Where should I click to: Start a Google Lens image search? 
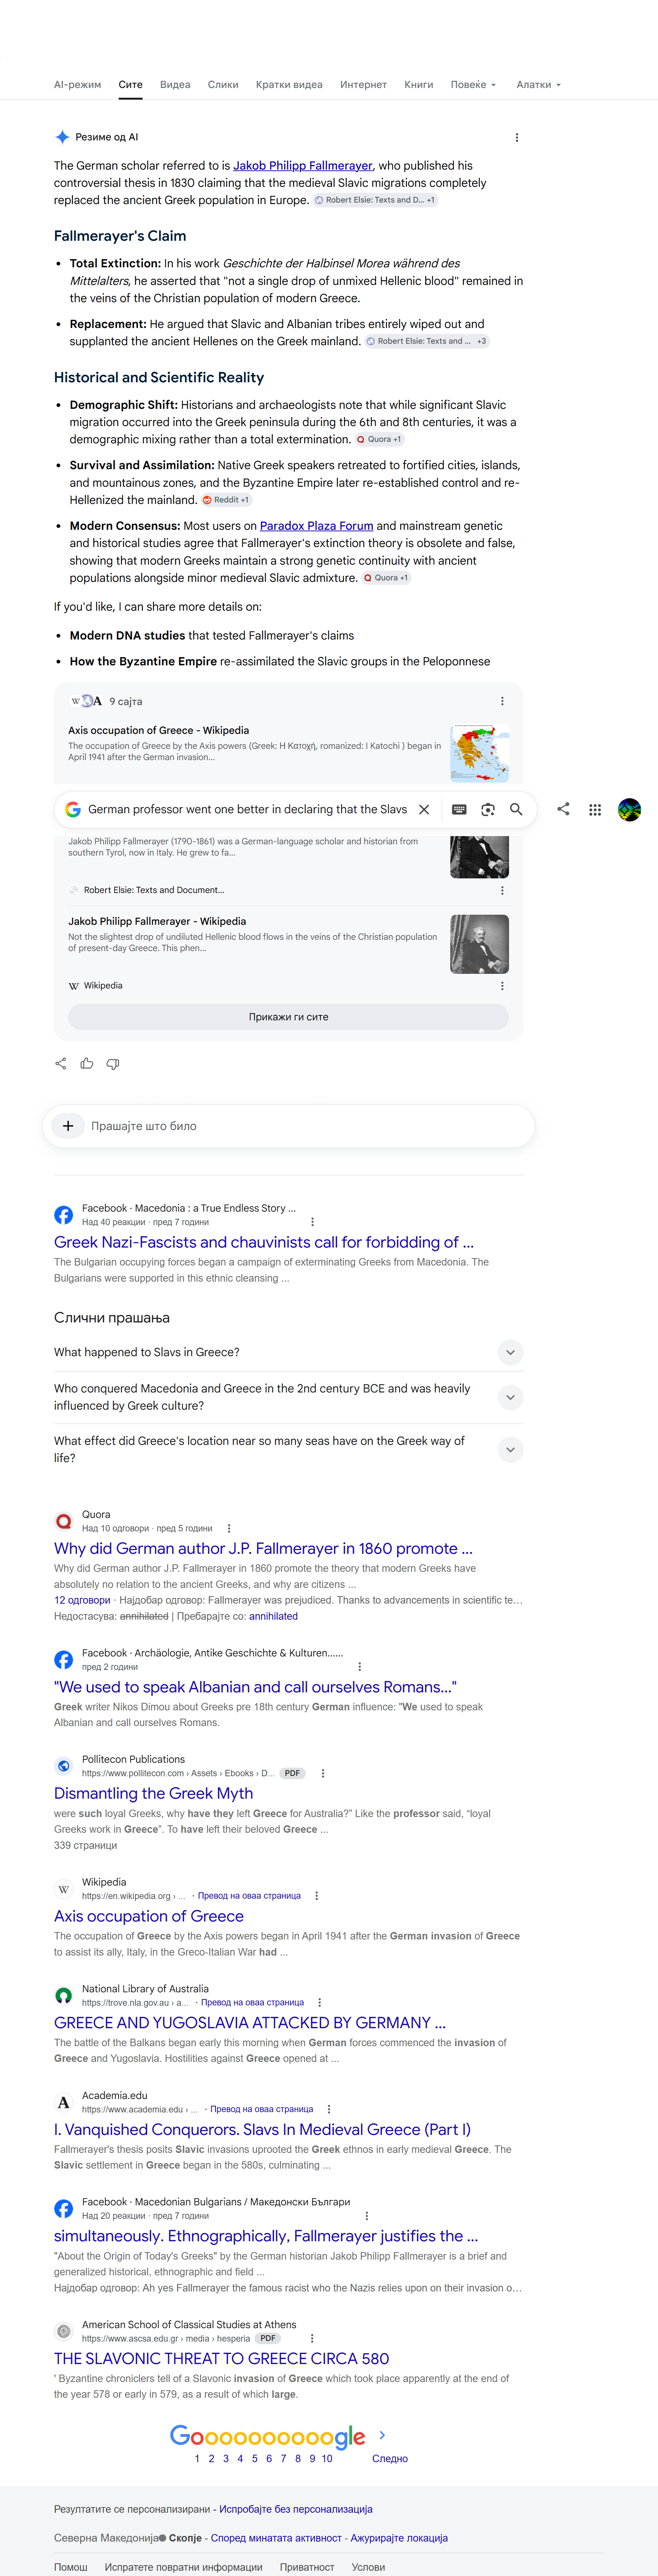488,809
